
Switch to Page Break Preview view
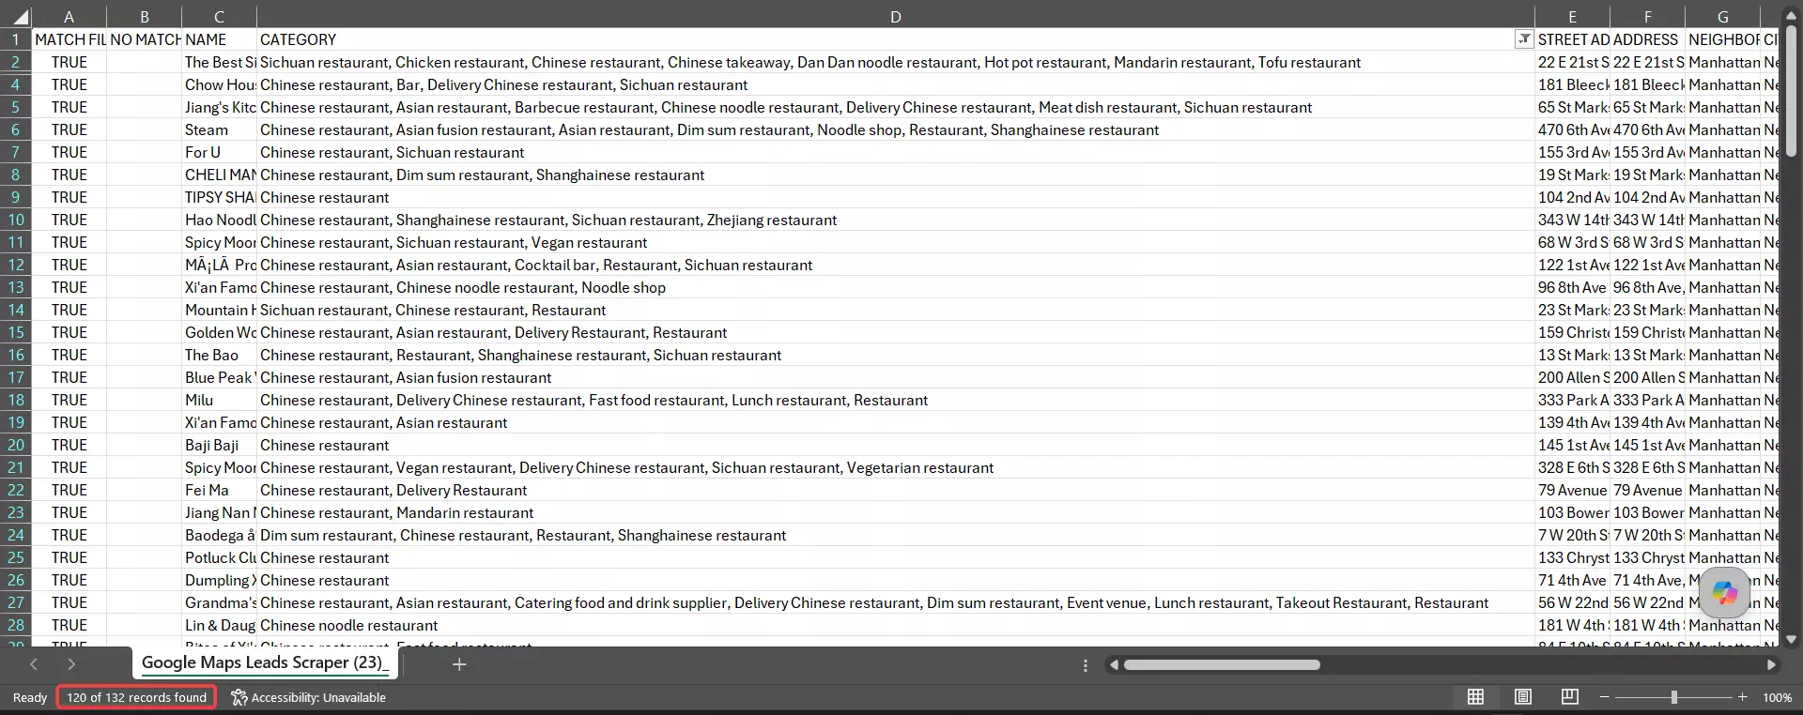coord(1569,697)
